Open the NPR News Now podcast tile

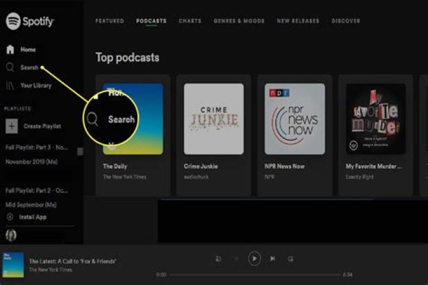295,119
